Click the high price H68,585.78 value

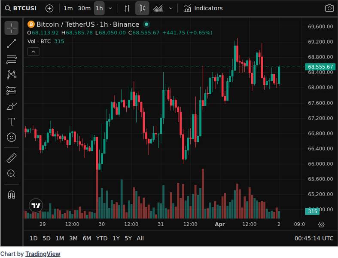77,33
